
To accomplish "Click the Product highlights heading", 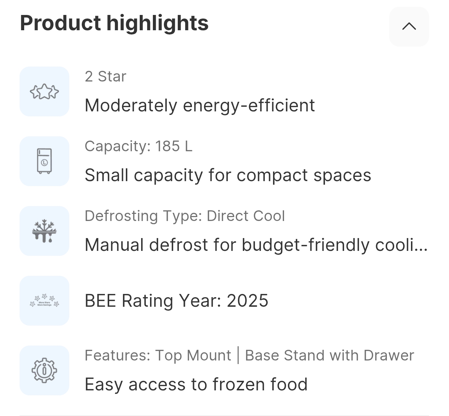I will tap(114, 23).
